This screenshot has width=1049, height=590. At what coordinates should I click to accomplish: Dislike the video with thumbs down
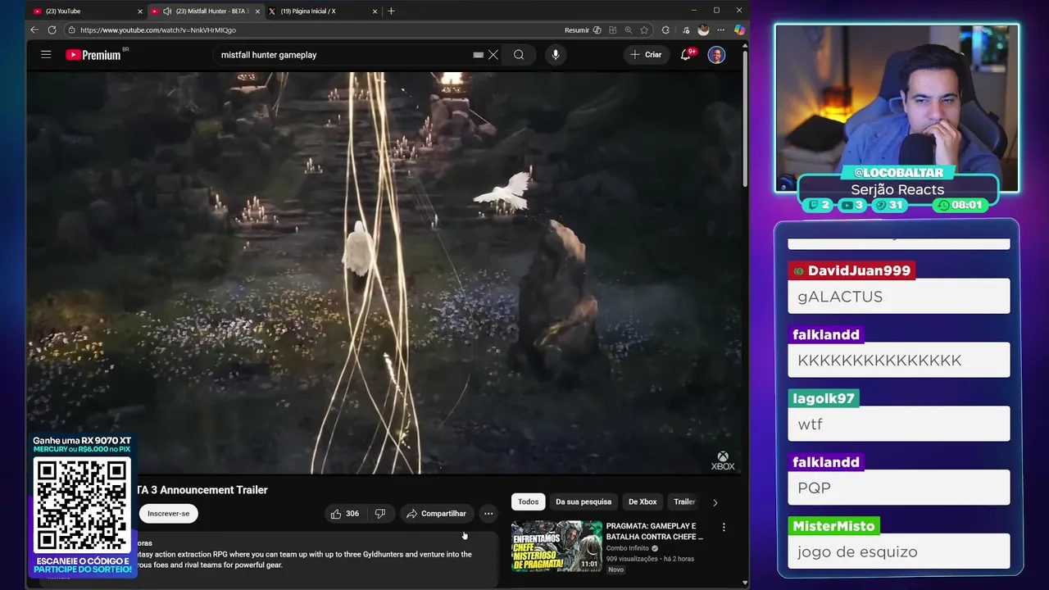click(x=380, y=514)
